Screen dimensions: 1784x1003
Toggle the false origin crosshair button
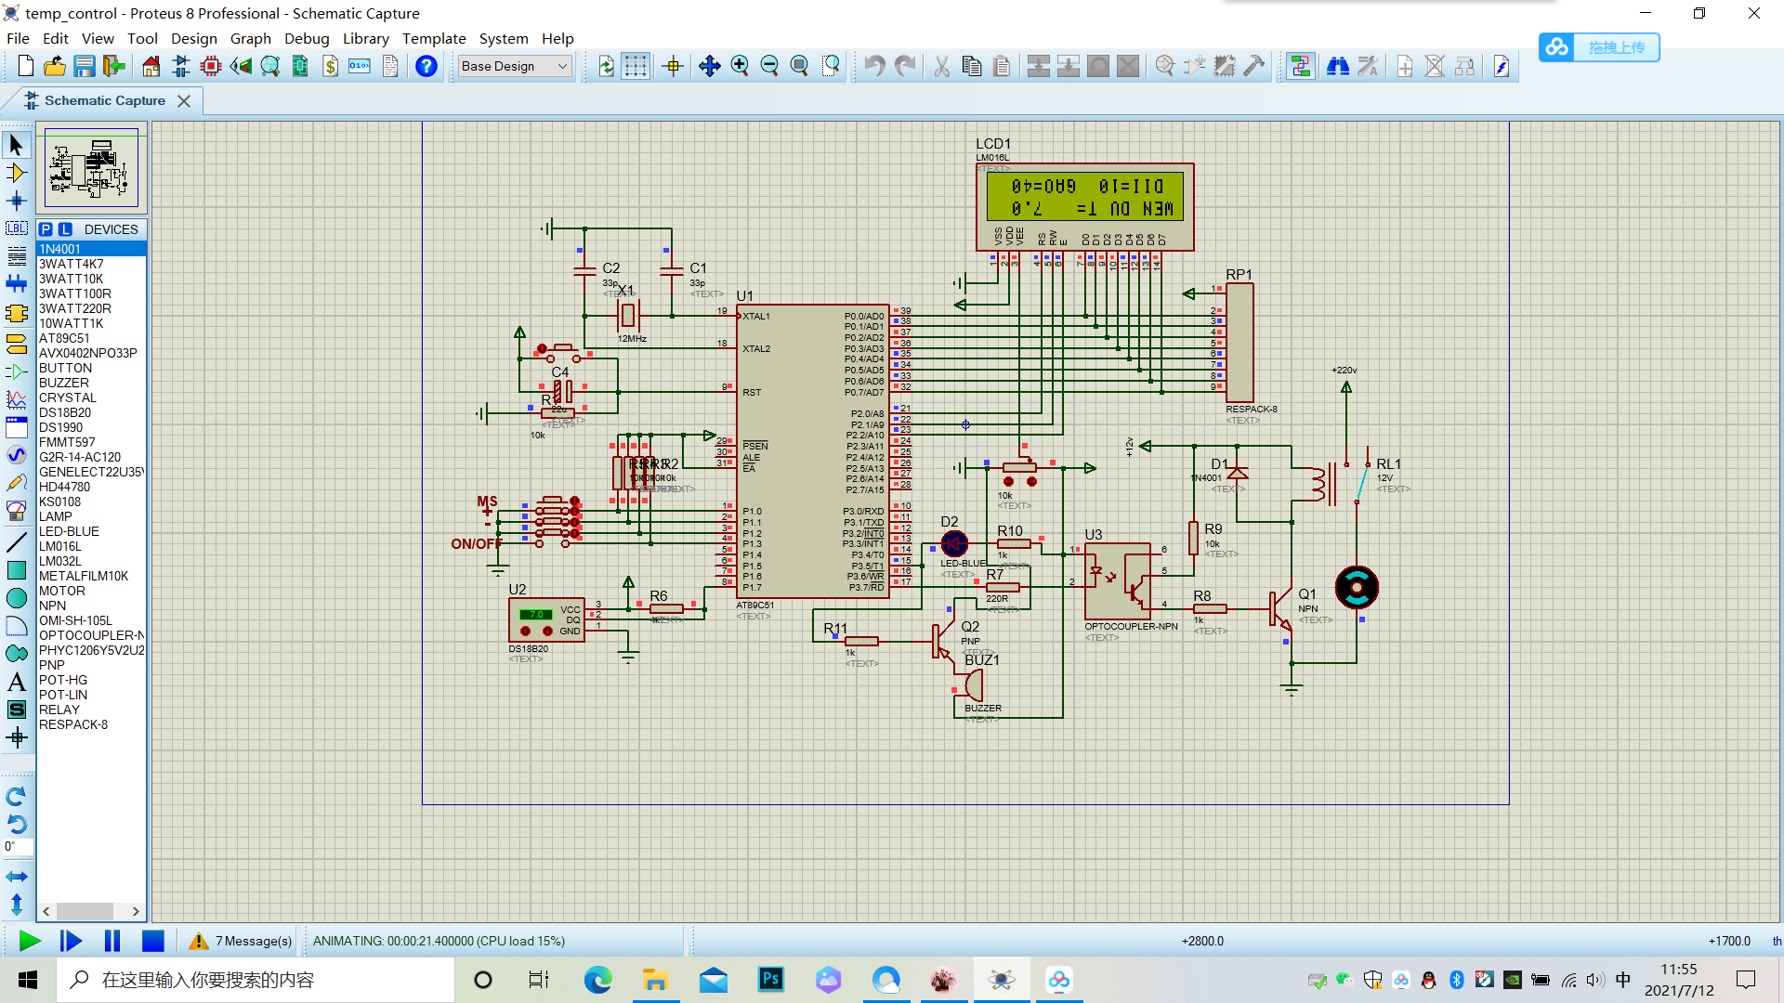[x=673, y=66]
